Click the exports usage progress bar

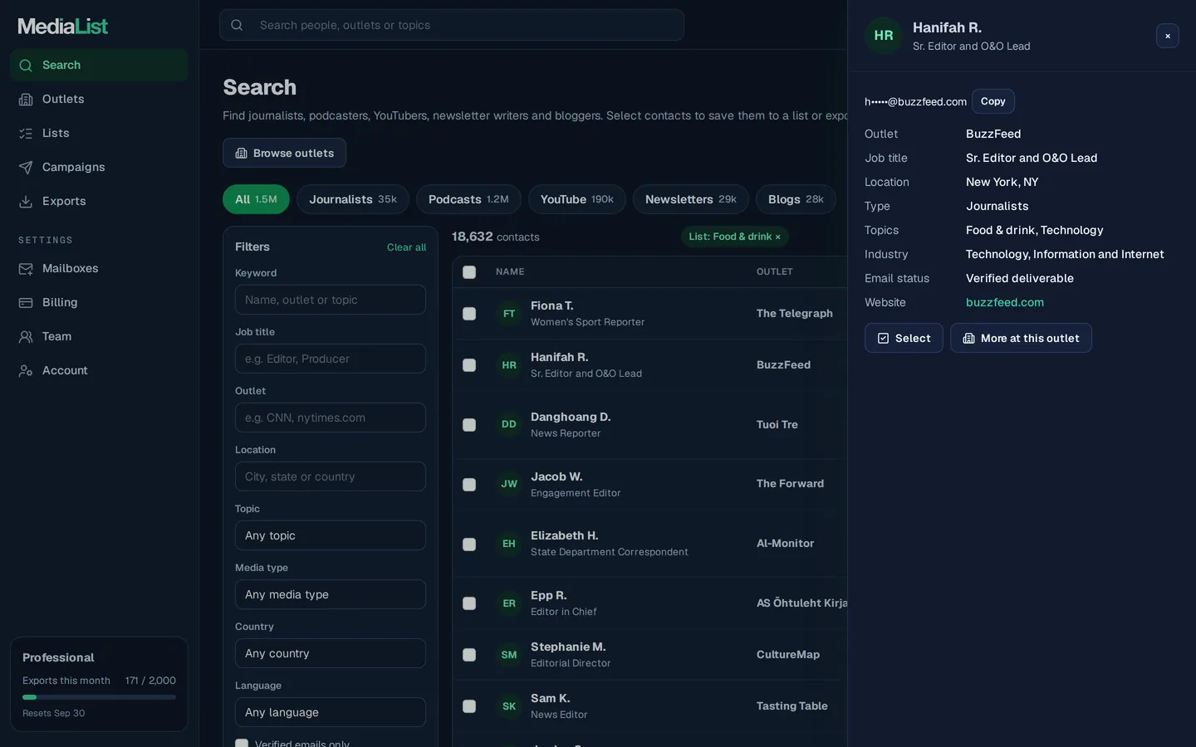pyautogui.click(x=99, y=697)
